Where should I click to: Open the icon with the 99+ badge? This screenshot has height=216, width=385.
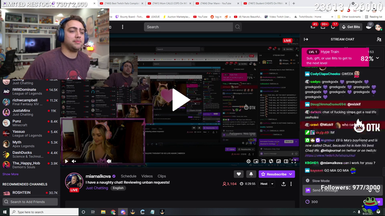pyautogui.click(x=323, y=26)
